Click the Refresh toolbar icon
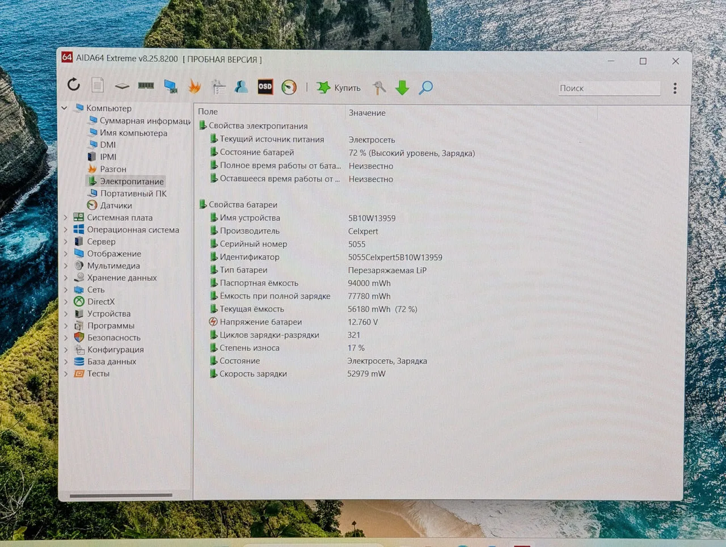726x547 pixels. (x=74, y=85)
